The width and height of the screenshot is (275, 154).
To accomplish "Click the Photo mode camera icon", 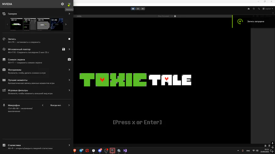I will pyautogui.click(x=4, y=70).
